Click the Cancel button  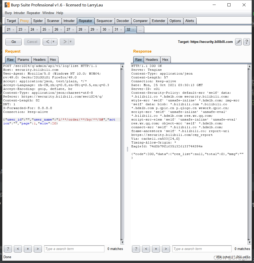(32, 42)
